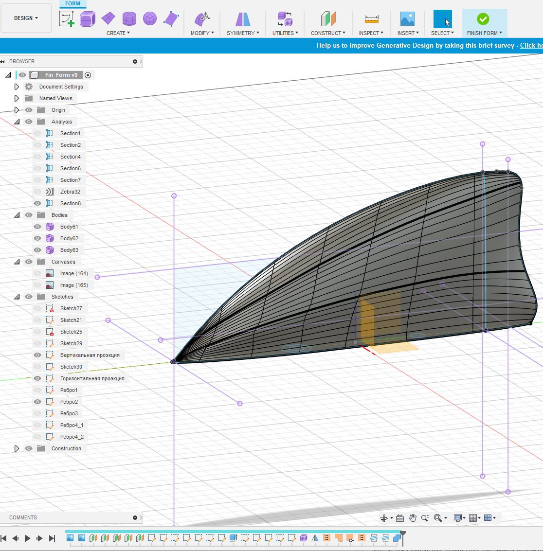Screen dimensions: 543x551
Task: Expand the Origin folder
Action: tap(17, 110)
